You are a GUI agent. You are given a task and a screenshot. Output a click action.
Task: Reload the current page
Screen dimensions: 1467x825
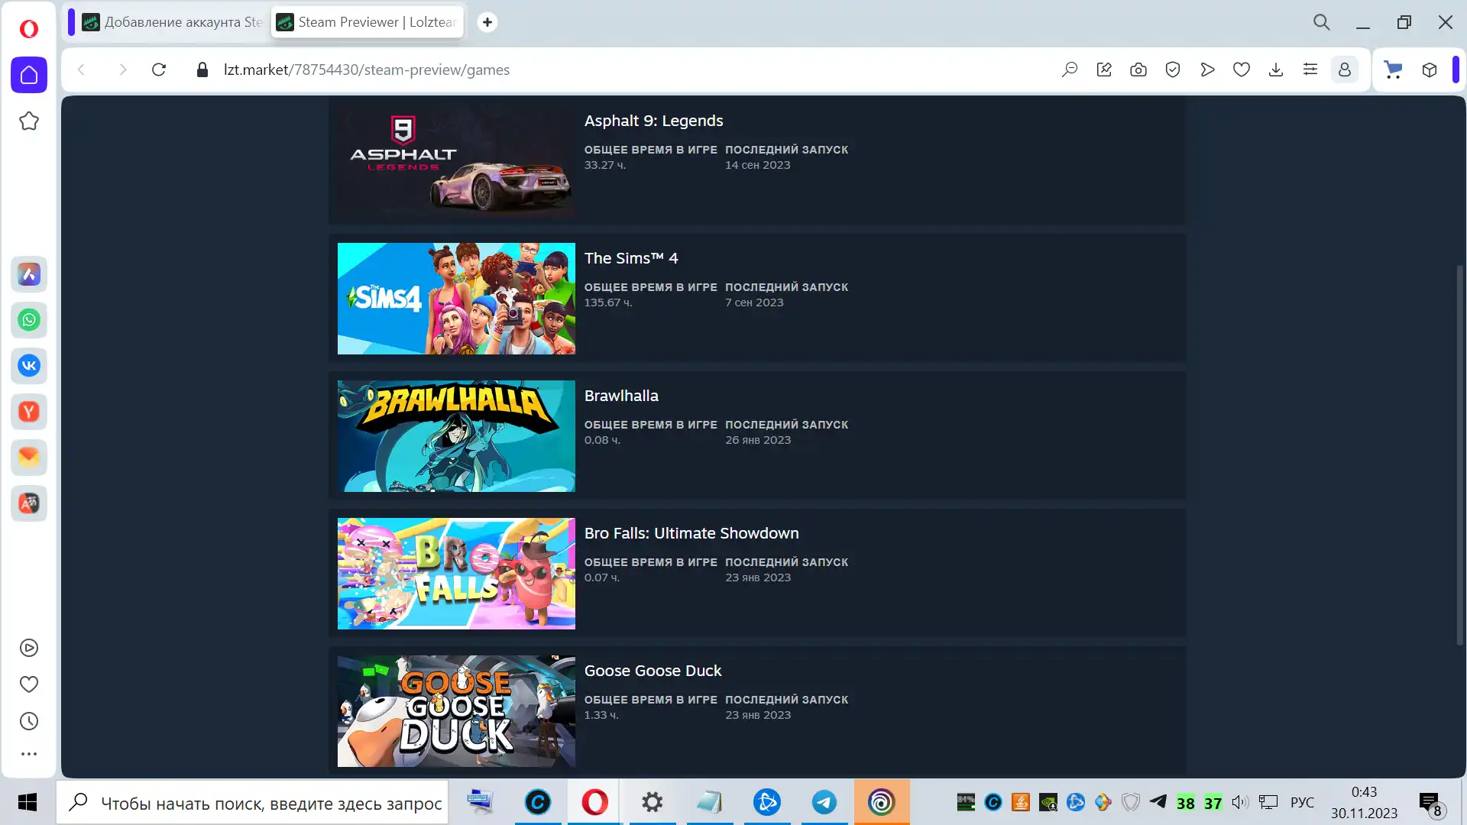tap(159, 70)
